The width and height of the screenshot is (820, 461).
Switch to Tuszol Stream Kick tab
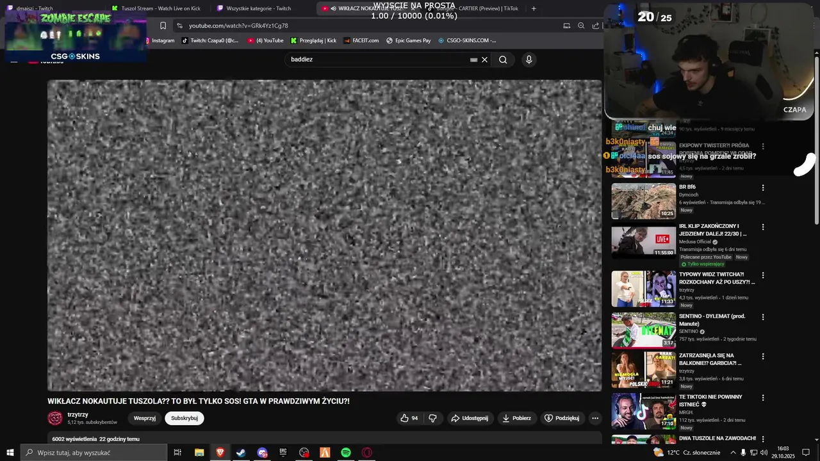[x=159, y=8]
